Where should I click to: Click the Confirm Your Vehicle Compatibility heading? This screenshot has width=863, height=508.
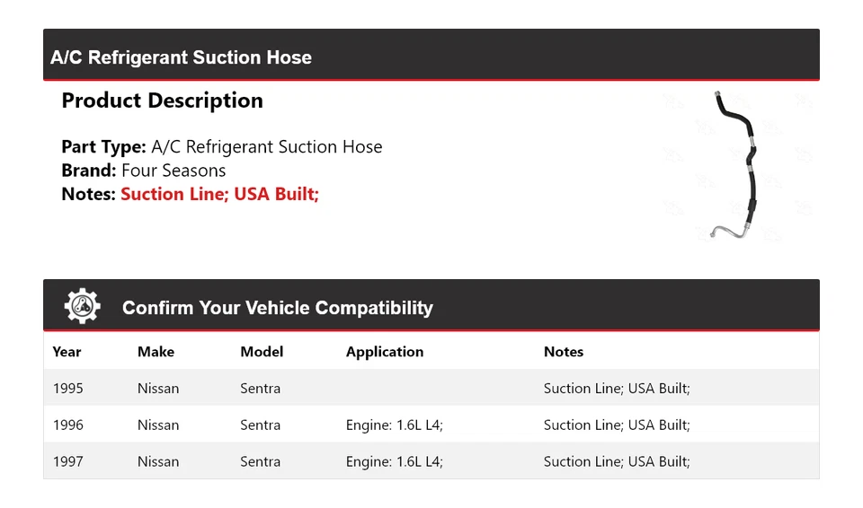pos(277,308)
